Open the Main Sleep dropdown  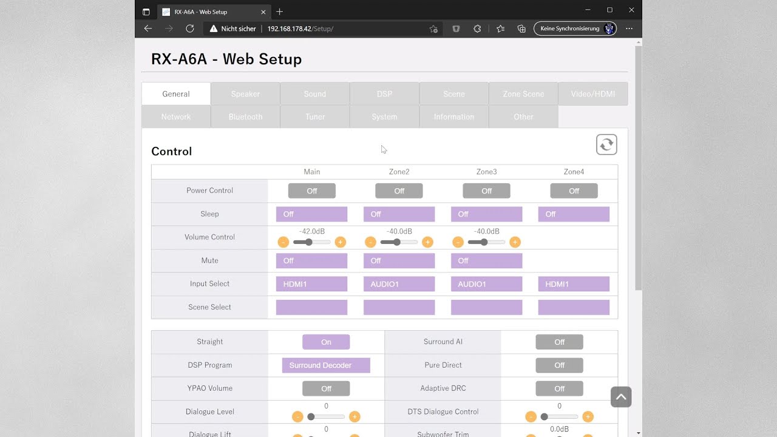pyautogui.click(x=312, y=214)
